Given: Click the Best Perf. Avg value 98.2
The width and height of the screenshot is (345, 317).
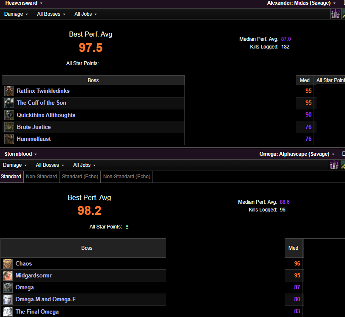Looking at the screenshot, I should pos(89,211).
